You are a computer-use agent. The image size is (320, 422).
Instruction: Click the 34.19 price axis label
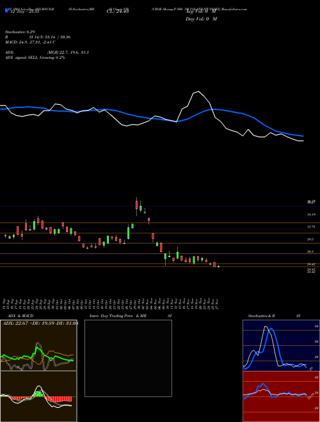pos(311,214)
